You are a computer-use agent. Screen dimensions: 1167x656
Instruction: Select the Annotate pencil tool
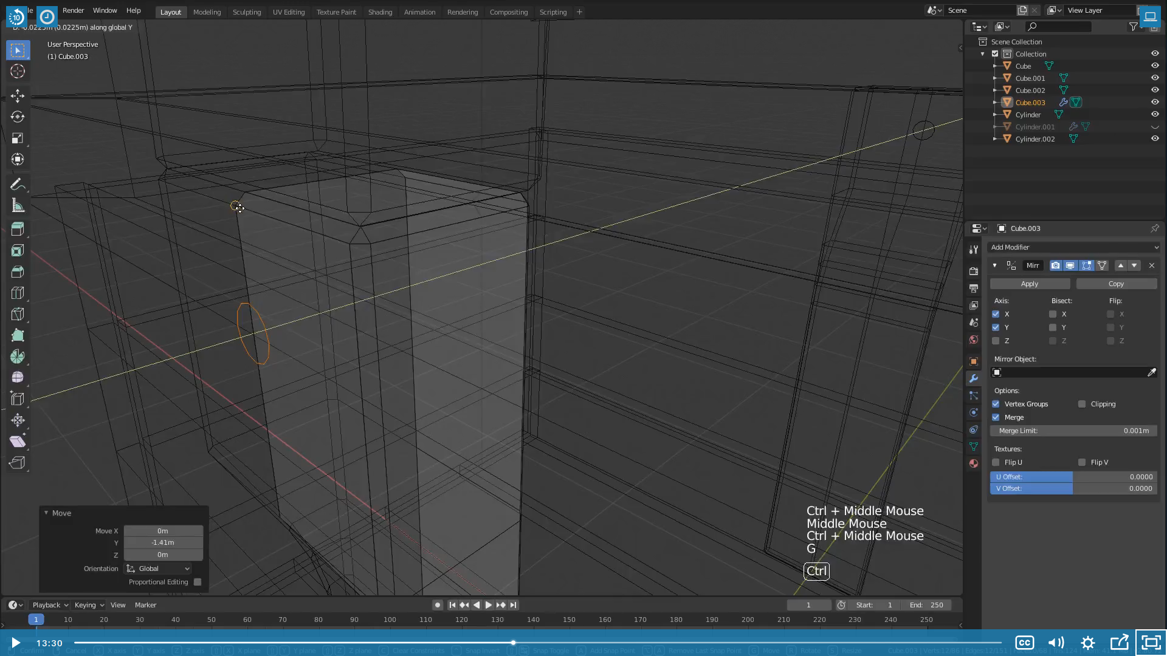pyautogui.click(x=18, y=185)
